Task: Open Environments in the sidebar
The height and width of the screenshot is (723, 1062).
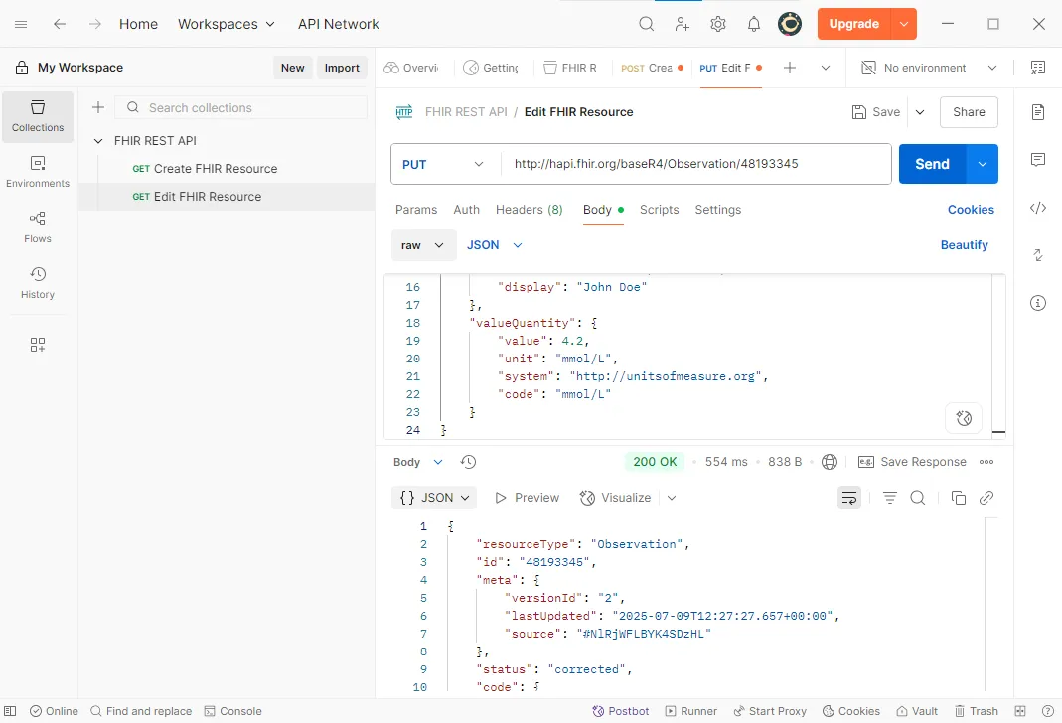Action: (x=38, y=172)
